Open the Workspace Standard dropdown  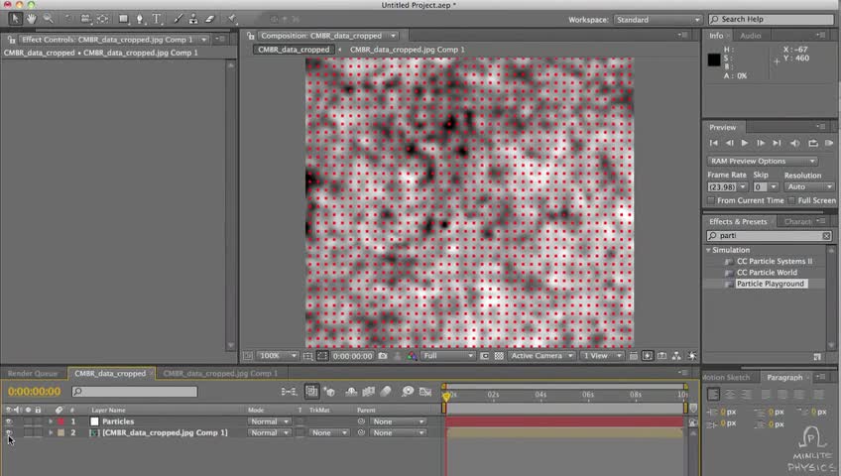[659, 20]
